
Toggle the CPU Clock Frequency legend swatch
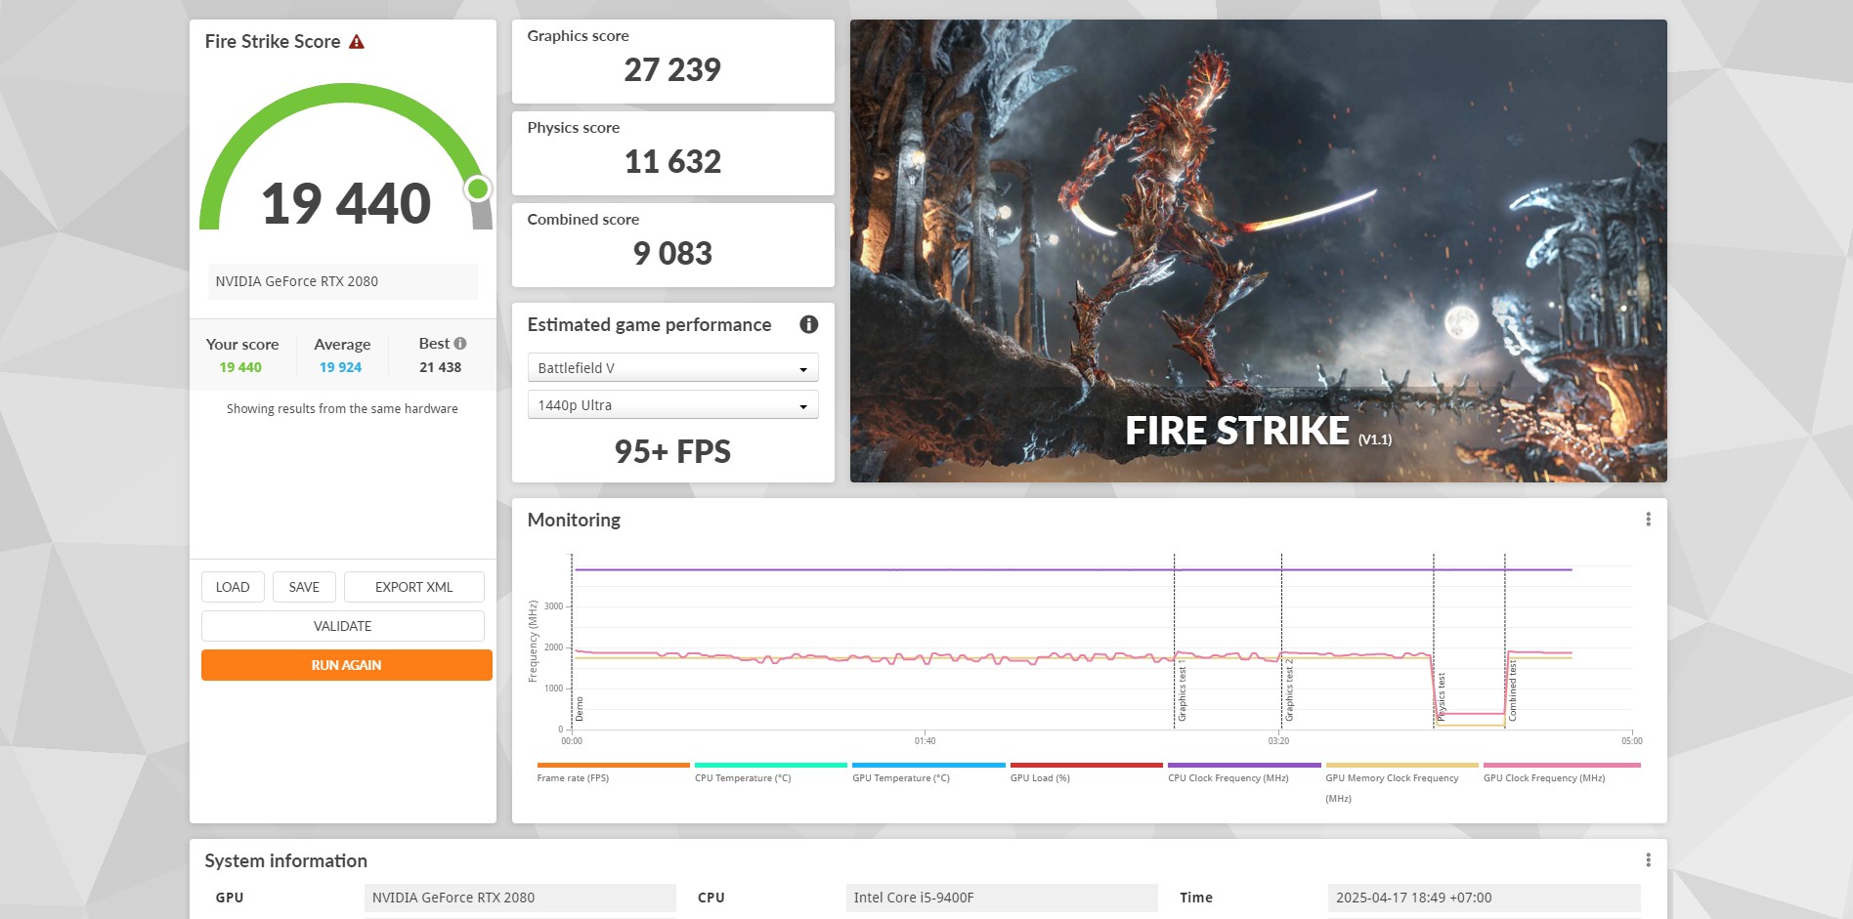[x=1244, y=766]
